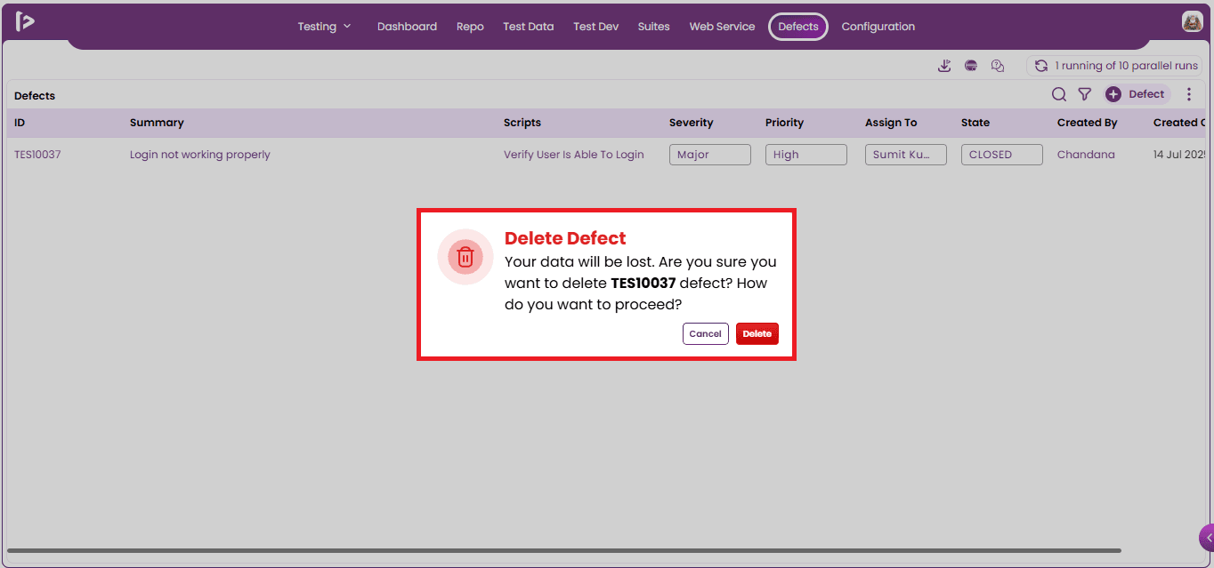Click the State column header
The image size is (1214, 568).
975,123
